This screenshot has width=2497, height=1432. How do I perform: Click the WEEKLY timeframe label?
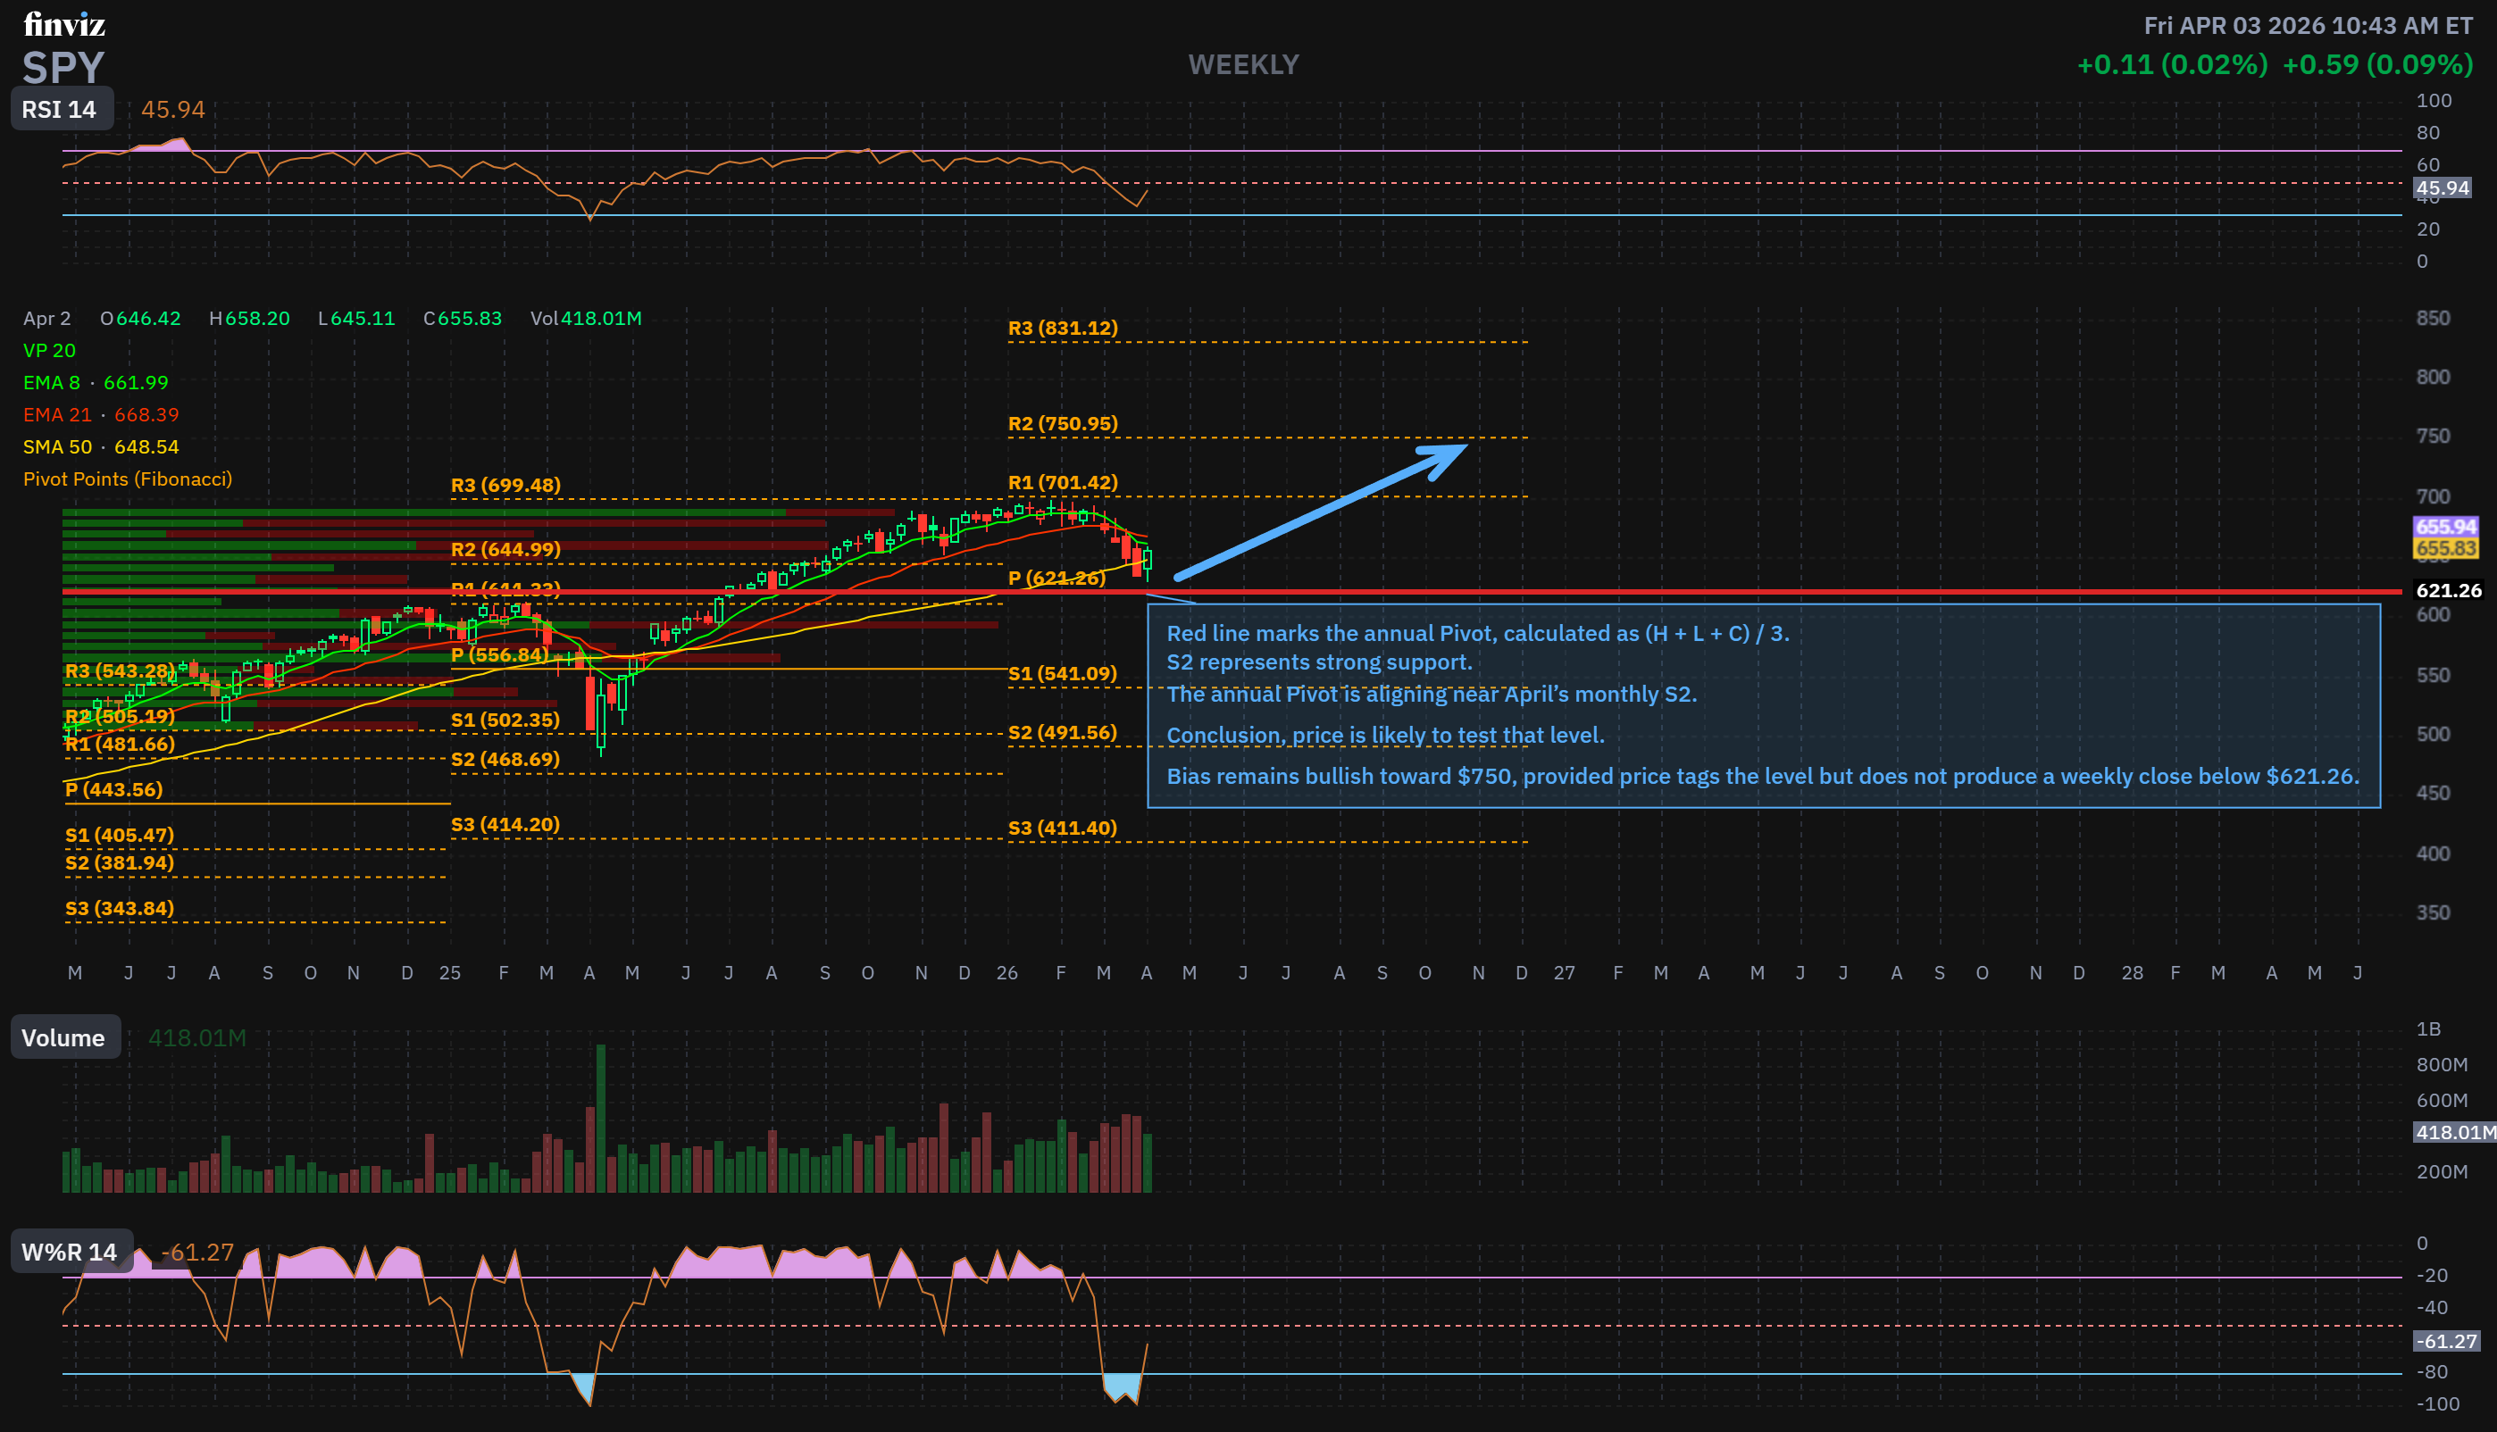1242,65
